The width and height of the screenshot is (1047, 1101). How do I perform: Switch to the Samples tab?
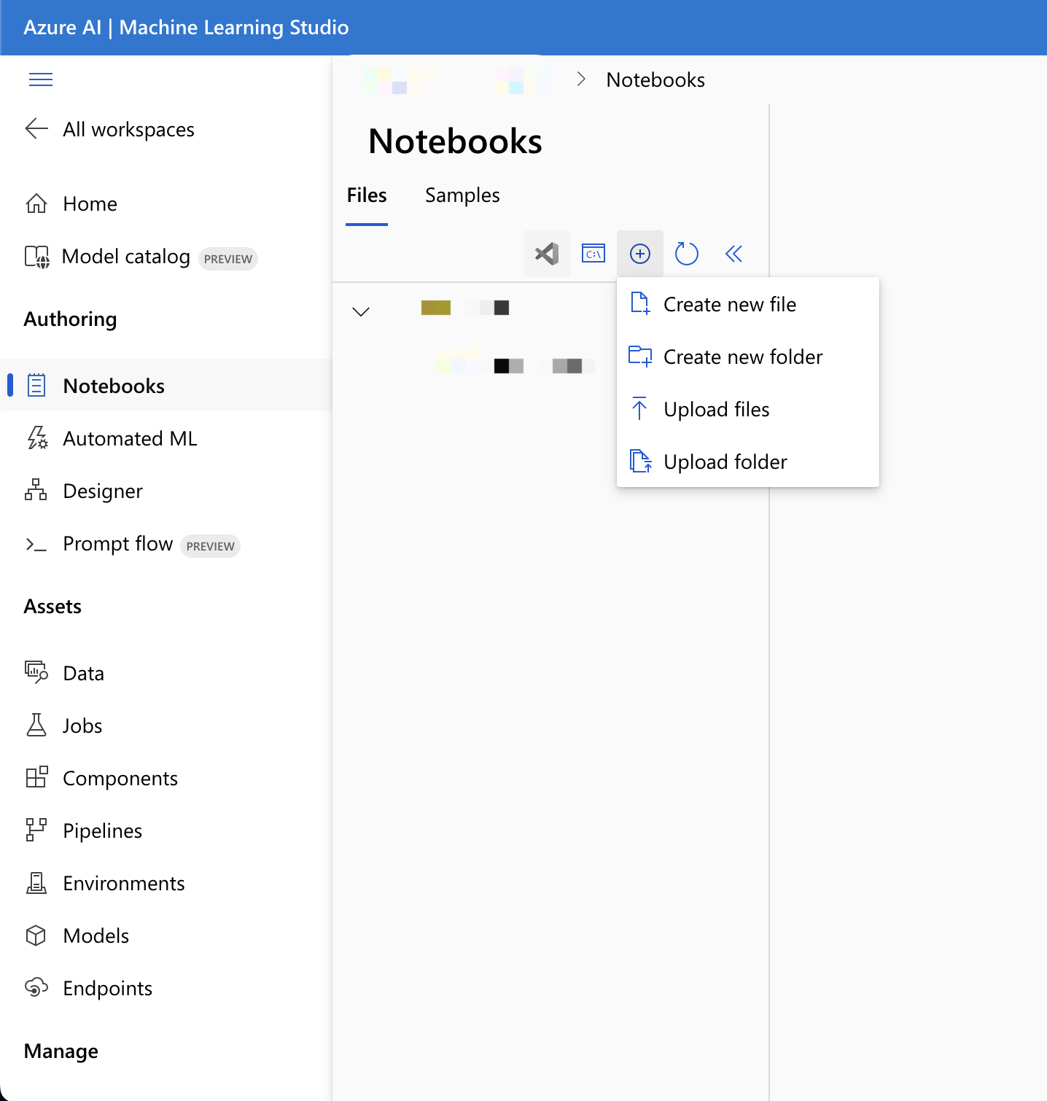(462, 195)
